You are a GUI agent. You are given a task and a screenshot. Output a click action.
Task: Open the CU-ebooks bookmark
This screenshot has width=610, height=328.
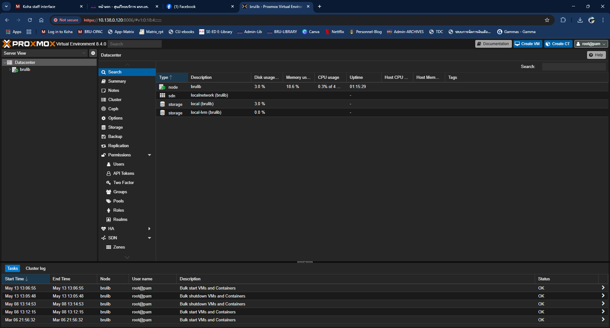[181, 32]
